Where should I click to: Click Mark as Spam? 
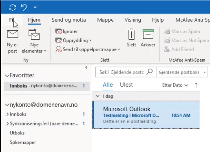182,31
